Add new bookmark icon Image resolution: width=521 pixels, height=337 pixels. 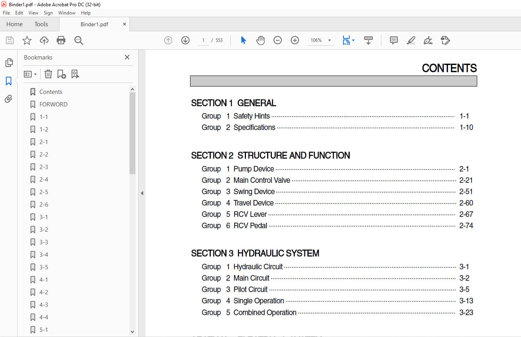pyautogui.click(x=61, y=74)
